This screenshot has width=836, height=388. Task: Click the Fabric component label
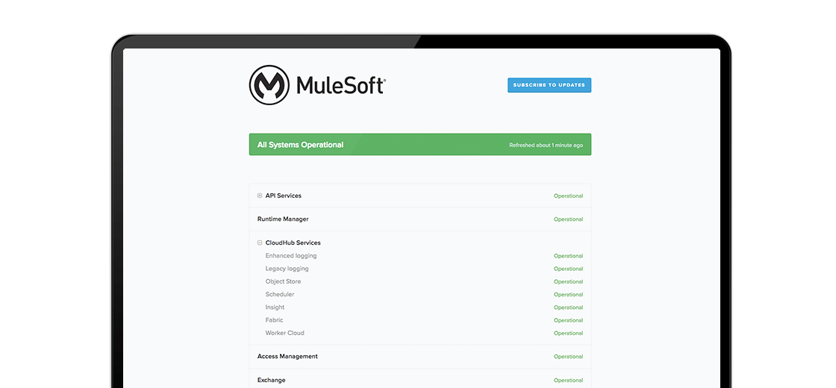tap(274, 320)
